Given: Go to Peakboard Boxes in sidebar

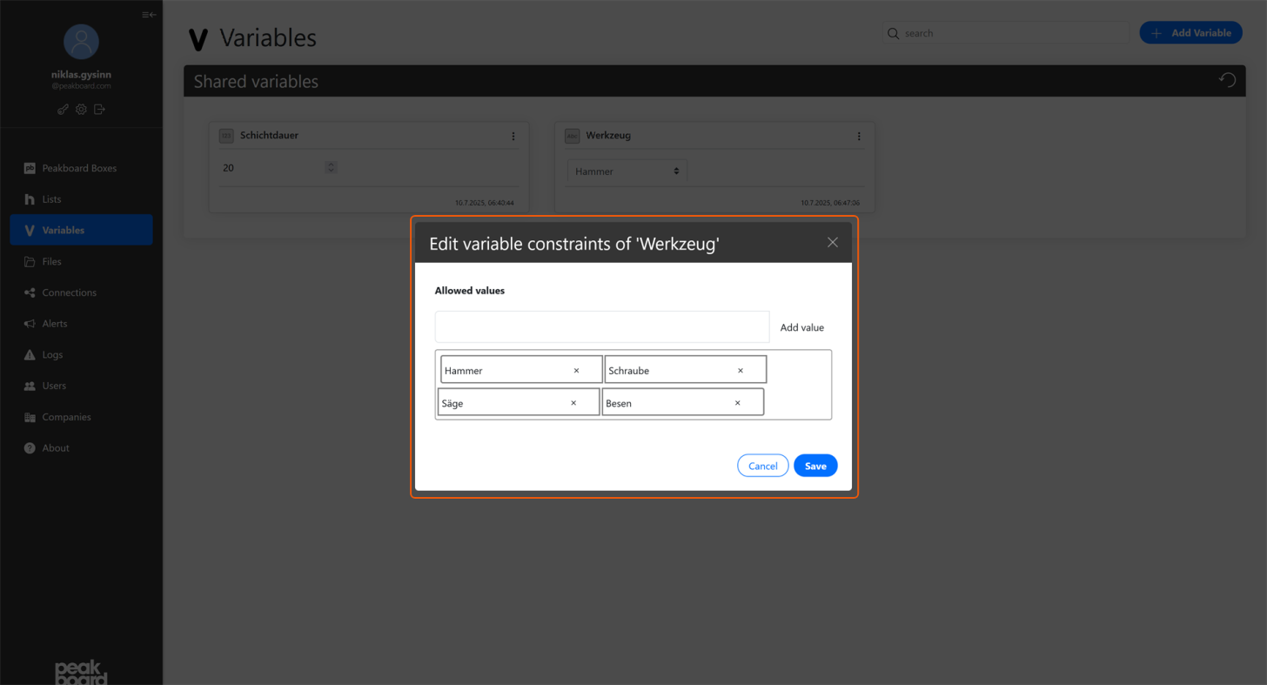Looking at the screenshot, I should pyautogui.click(x=79, y=168).
